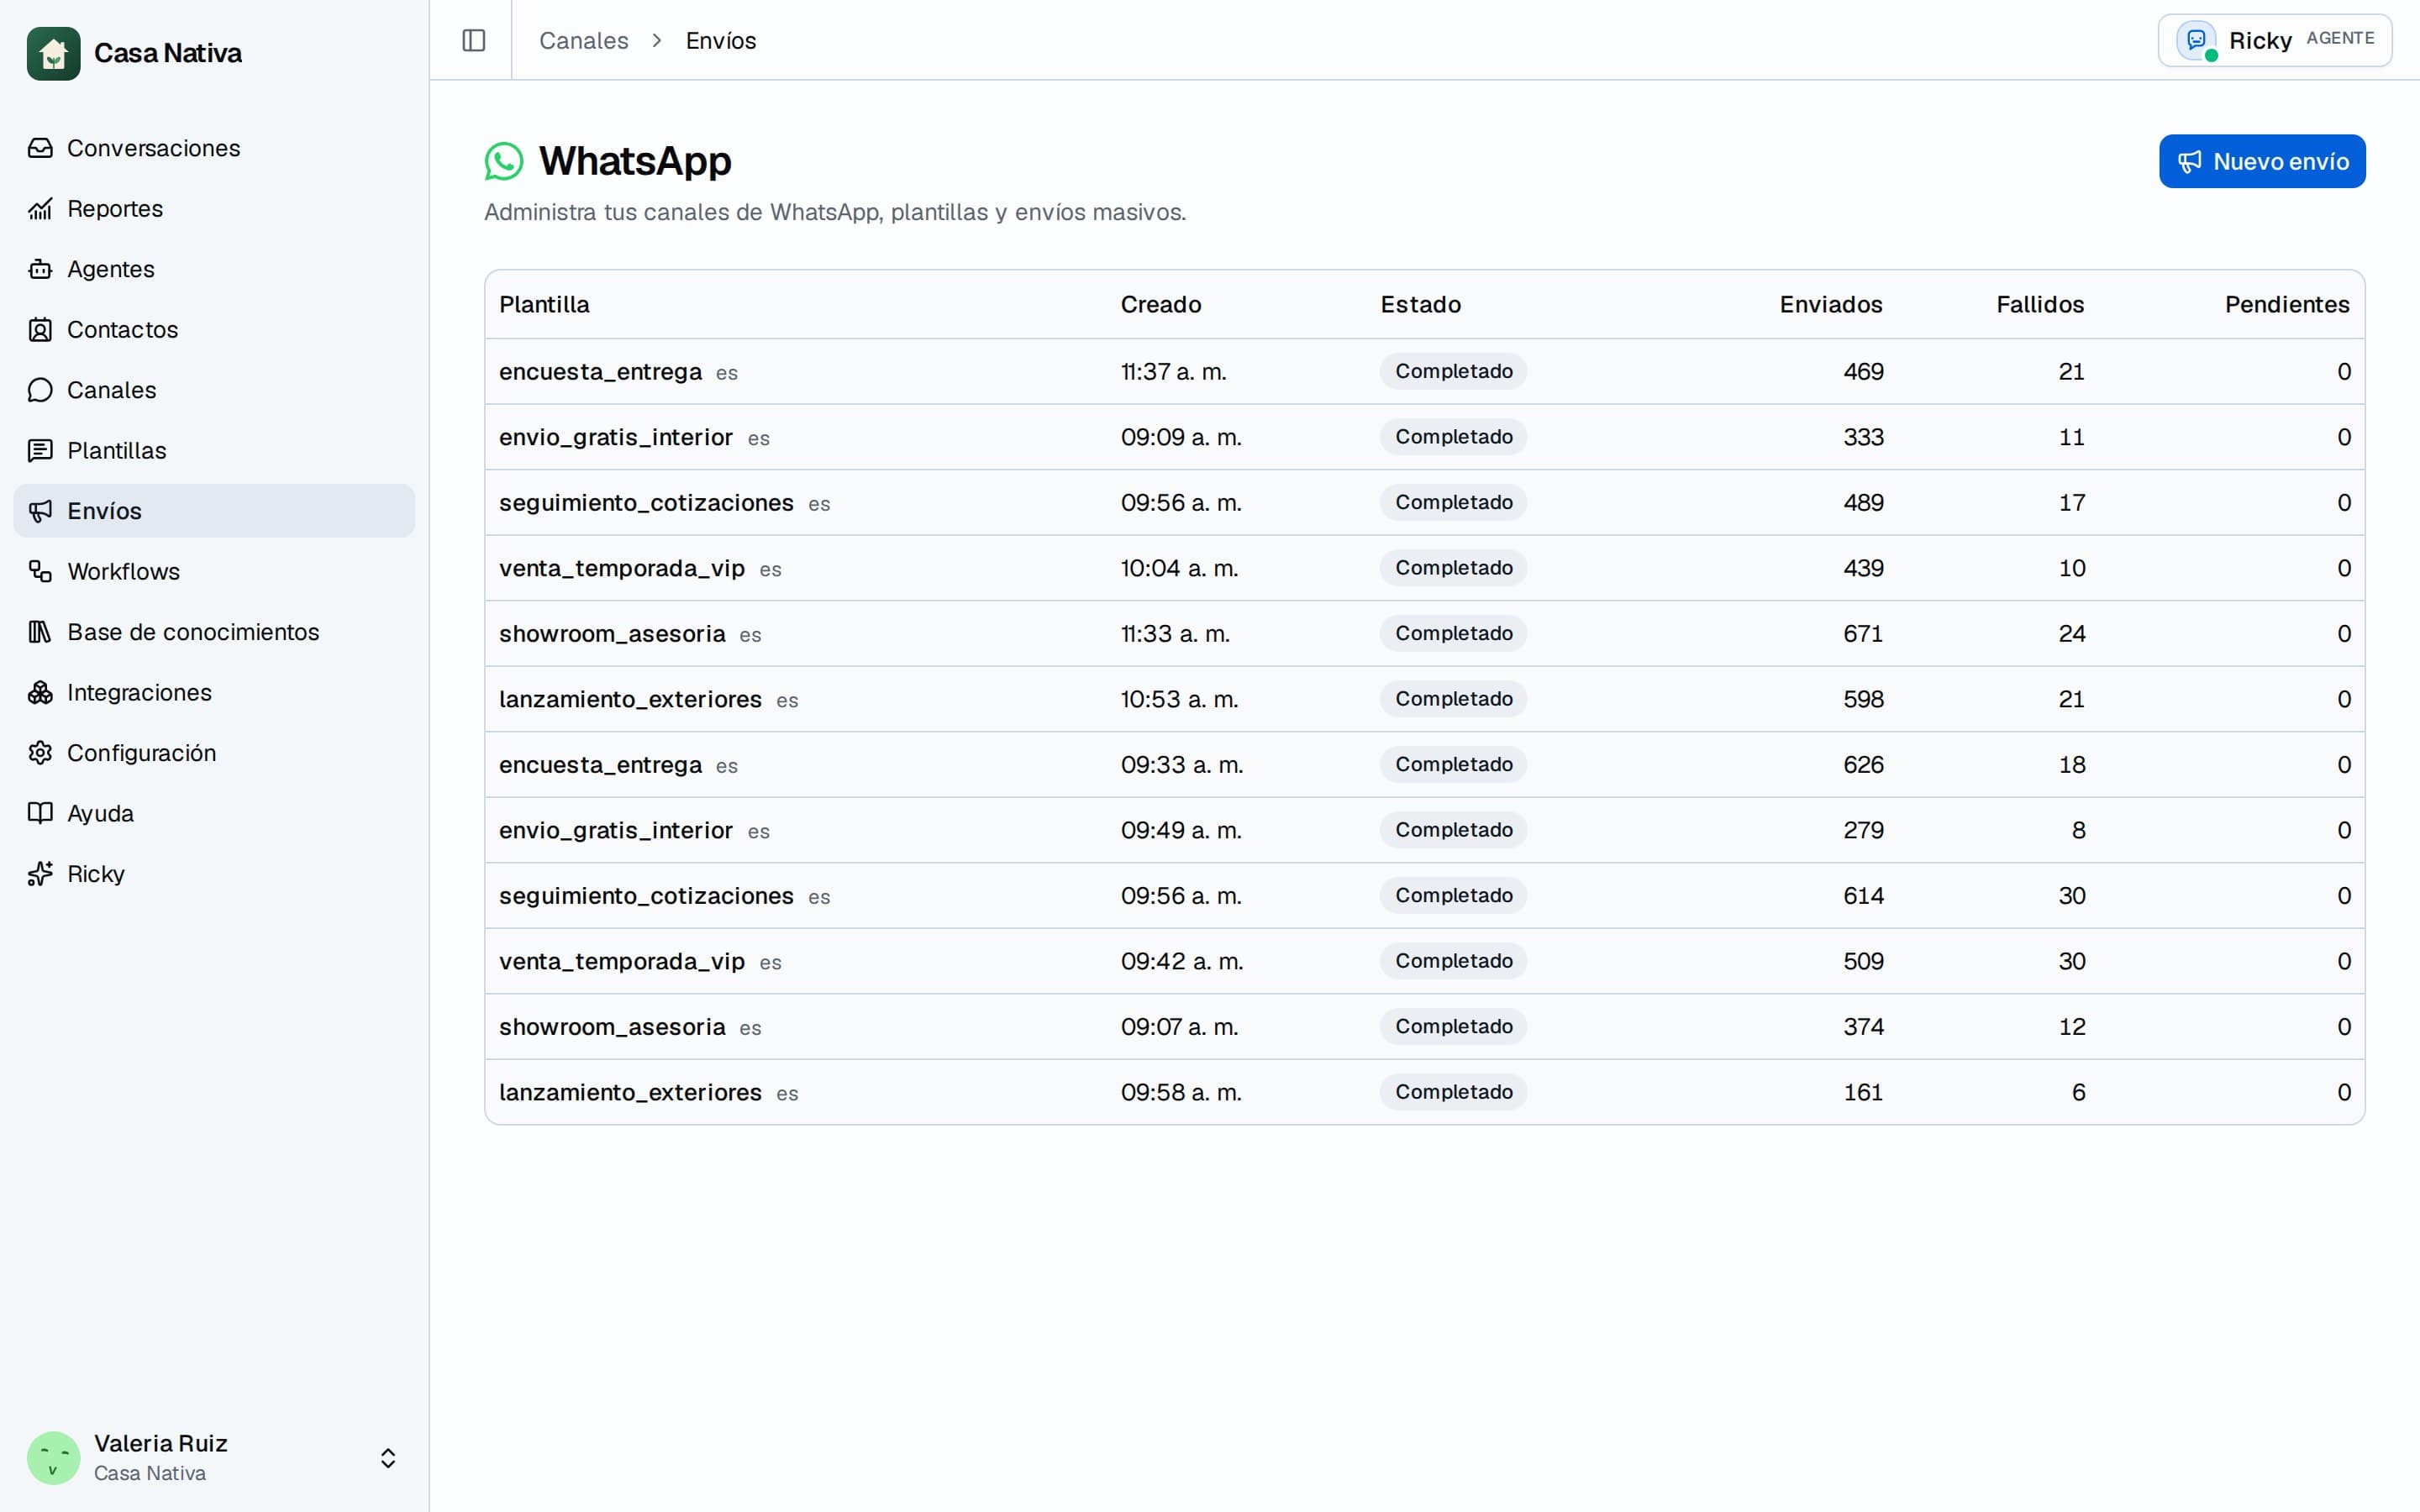Image resolution: width=2420 pixels, height=1512 pixels.
Task: Click the Creado column header
Action: click(x=1161, y=304)
